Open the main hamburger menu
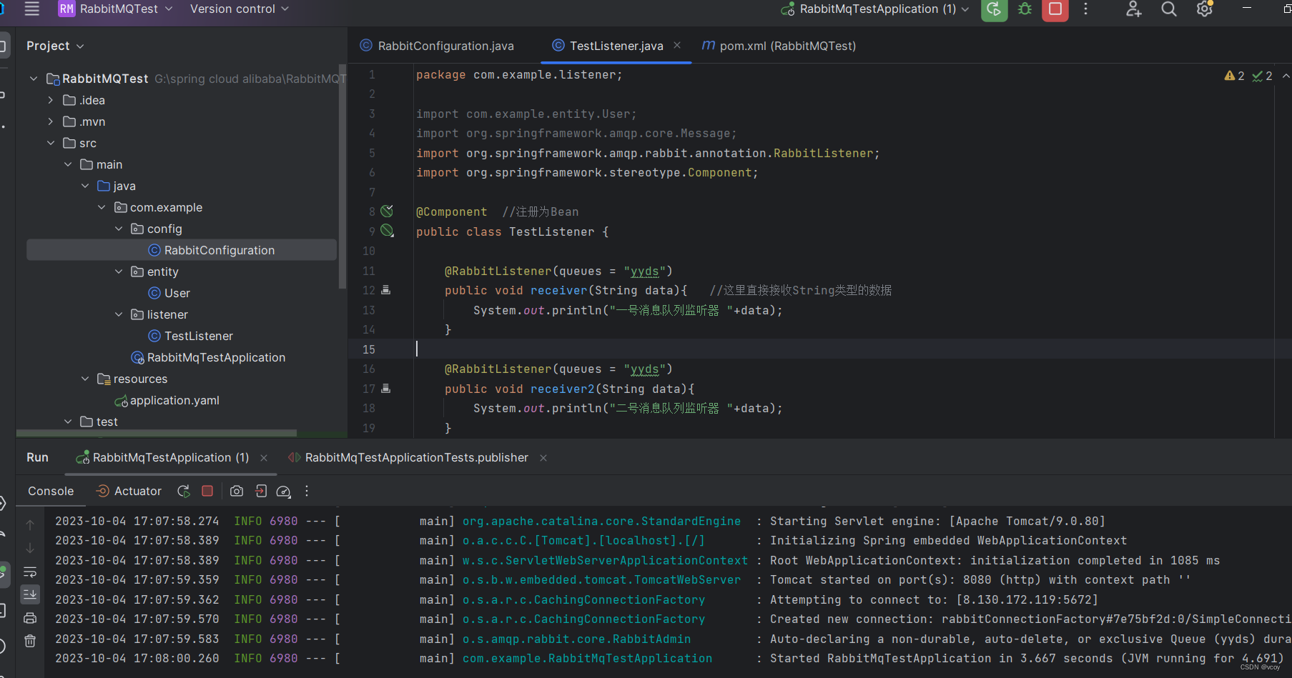Viewport: 1292px width, 678px height. point(31,9)
